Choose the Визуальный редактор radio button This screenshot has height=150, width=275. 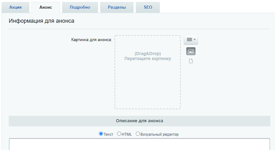138,134
